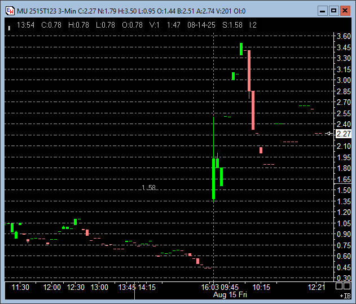Close the MU 2515T123 chart window
This screenshot has width=356, height=304.
[x=345, y=11]
